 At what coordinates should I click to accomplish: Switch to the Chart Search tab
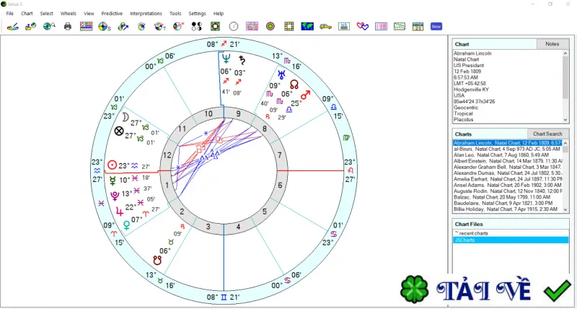point(547,134)
